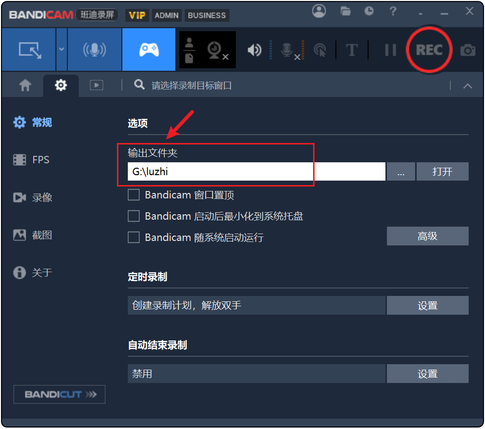
Task: Open the video playback tab
Action: point(97,85)
